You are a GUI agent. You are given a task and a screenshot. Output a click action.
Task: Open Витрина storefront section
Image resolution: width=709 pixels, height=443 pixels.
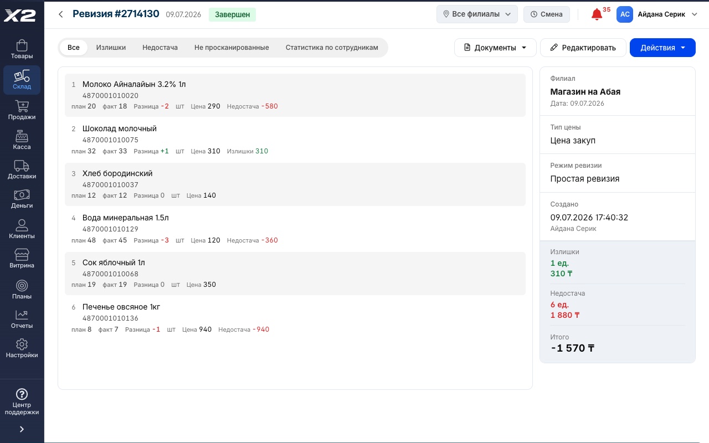pos(22,259)
